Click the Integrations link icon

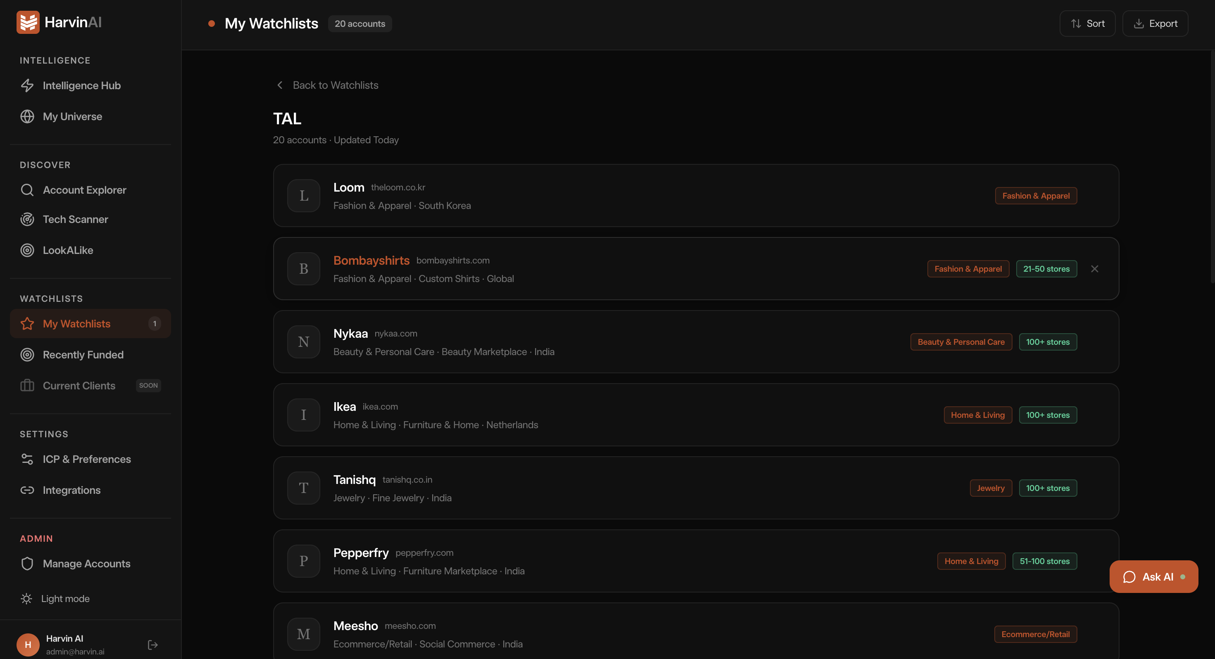coord(27,490)
